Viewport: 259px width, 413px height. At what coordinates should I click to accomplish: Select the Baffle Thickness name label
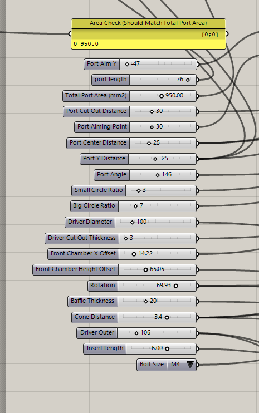coord(92,301)
